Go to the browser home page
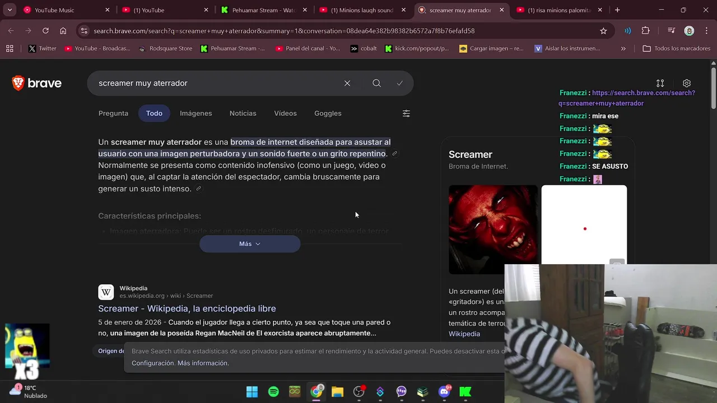 click(63, 31)
